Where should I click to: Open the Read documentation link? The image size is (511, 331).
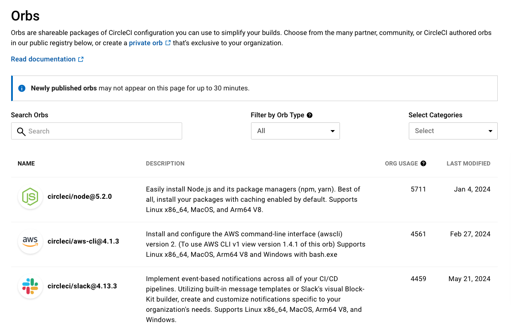tap(43, 59)
